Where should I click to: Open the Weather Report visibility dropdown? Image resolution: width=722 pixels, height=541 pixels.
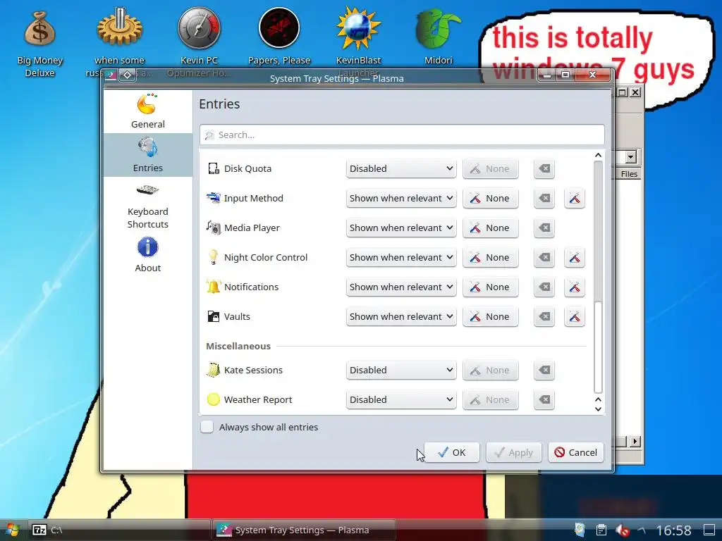click(401, 400)
